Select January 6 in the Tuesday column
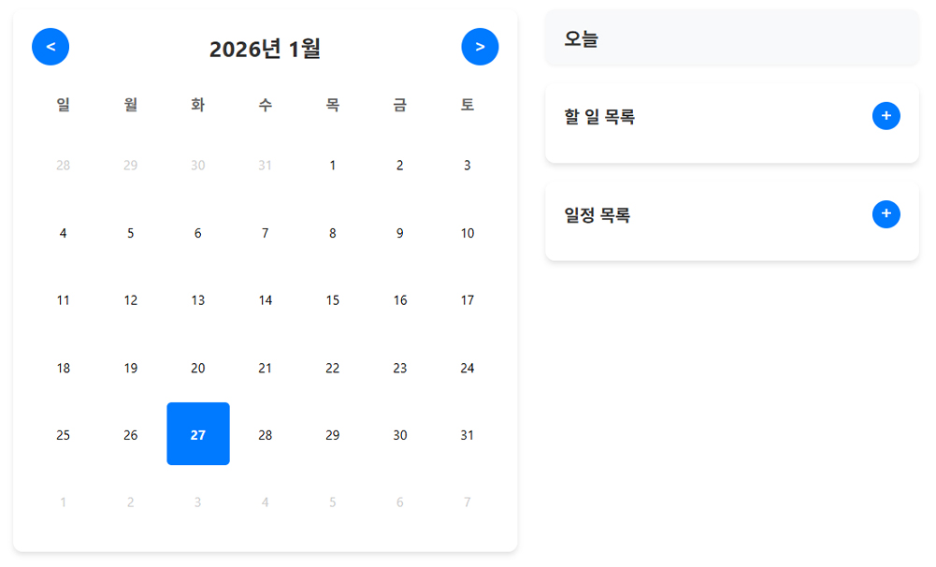The width and height of the screenshot is (936, 567). (198, 233)
